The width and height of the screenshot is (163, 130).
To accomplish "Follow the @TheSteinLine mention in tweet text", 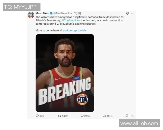I will tap(71, 20).
